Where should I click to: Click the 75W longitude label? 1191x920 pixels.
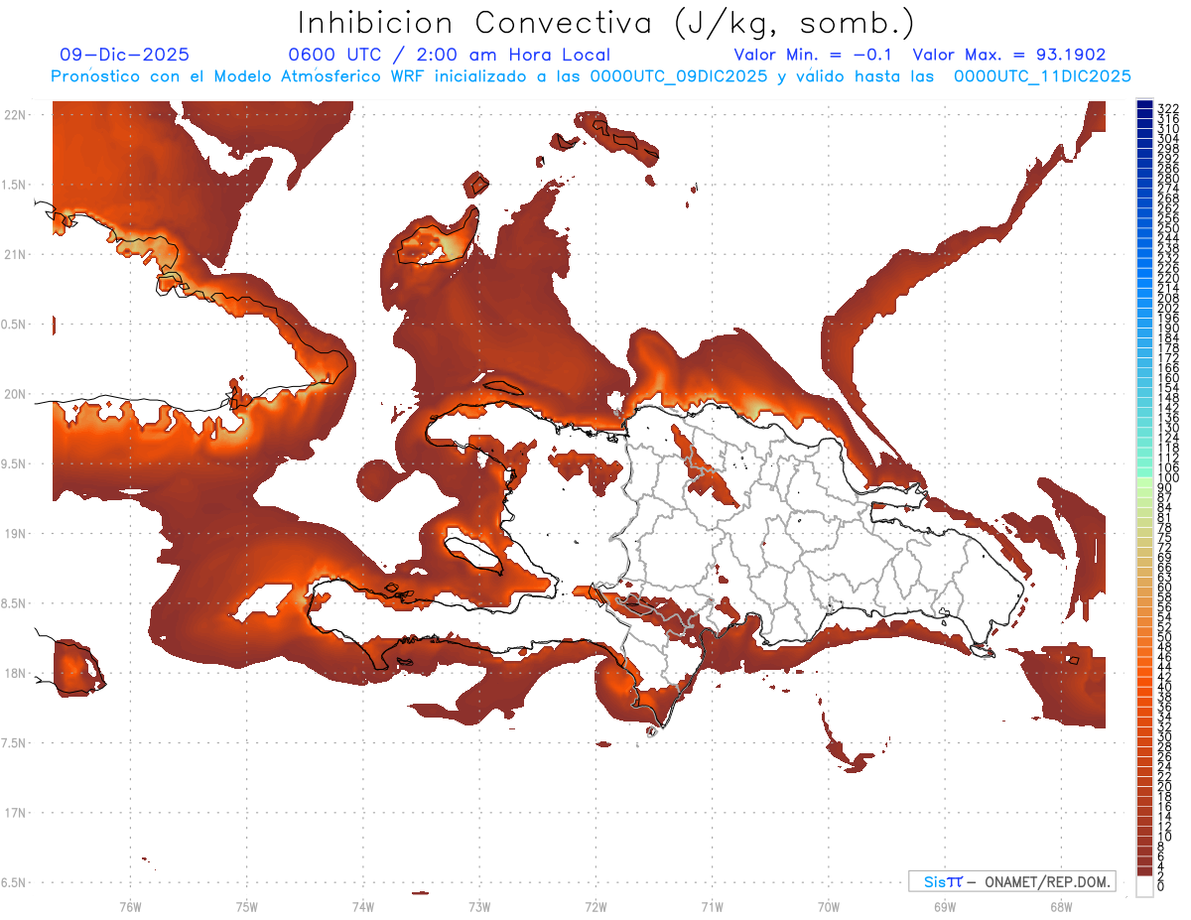pos(246,906)
